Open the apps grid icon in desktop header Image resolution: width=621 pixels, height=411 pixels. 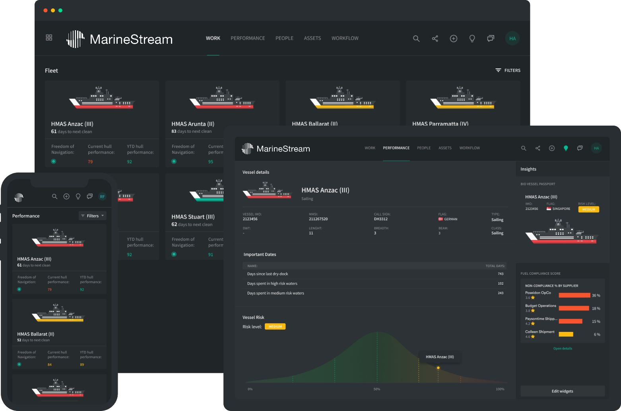(x=49, y=38)
